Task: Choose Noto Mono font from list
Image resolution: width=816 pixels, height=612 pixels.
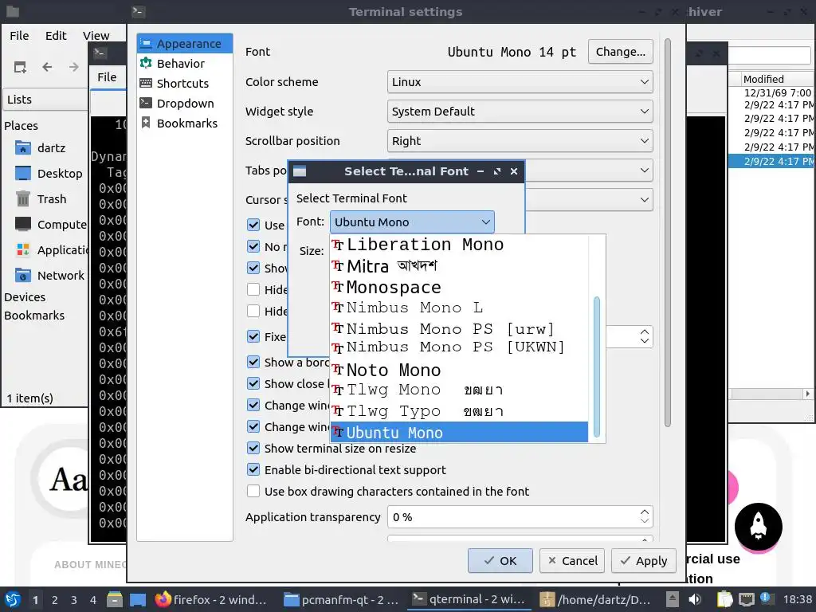Action: pyautogui.click(x=460, y=370)
